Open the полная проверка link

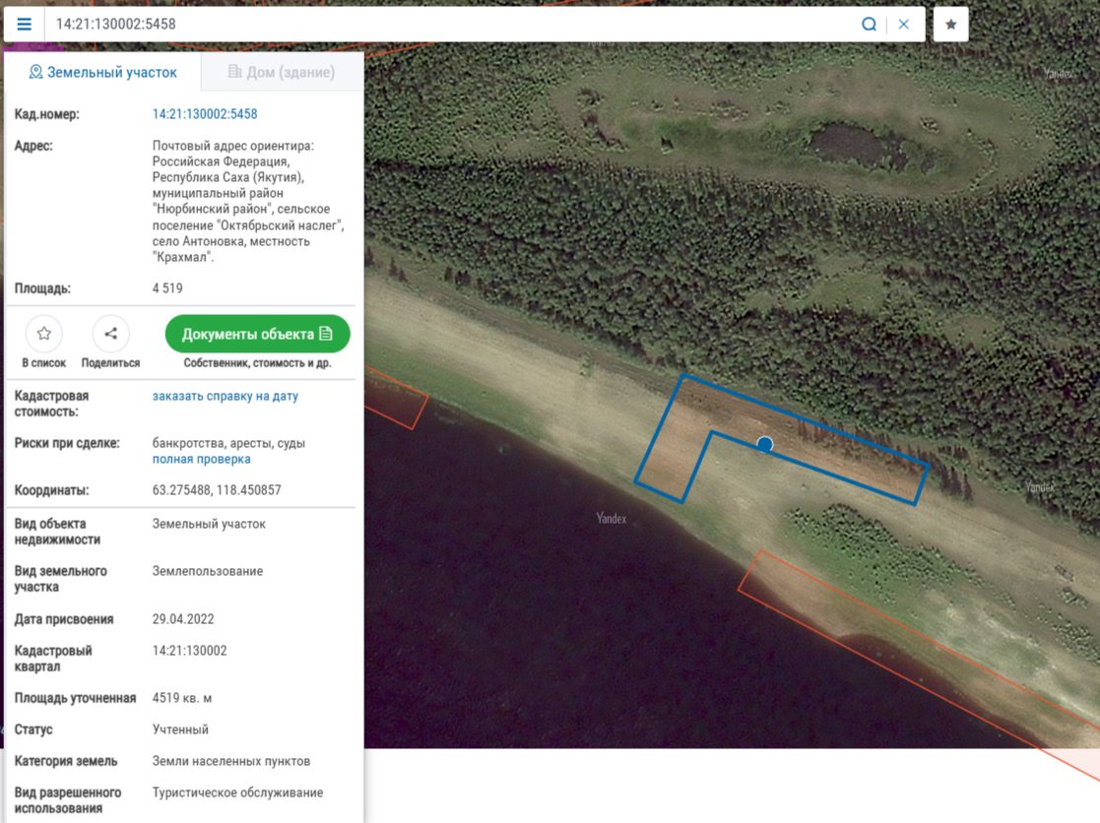pos(201,459)
